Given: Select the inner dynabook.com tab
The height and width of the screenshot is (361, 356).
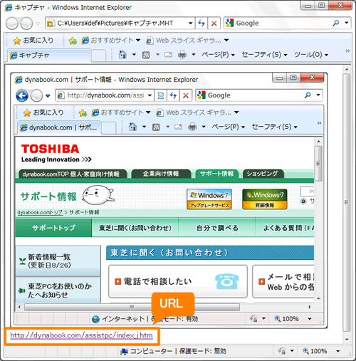Looking at the screenshot, I should (60, 127).
